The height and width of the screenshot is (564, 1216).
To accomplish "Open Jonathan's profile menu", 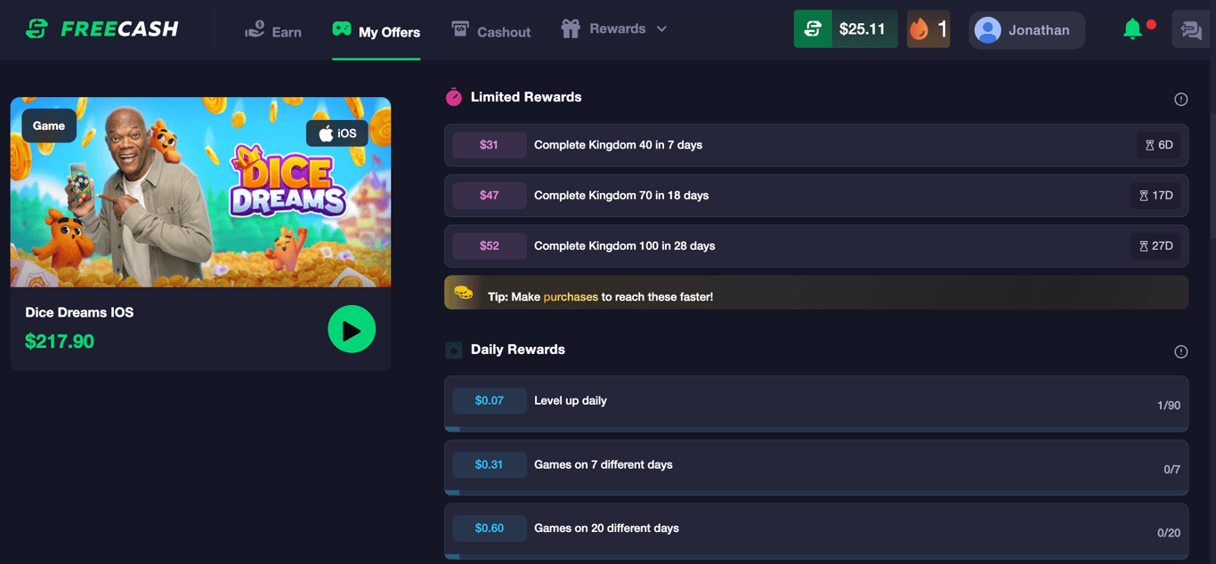I will (1026, 30).
